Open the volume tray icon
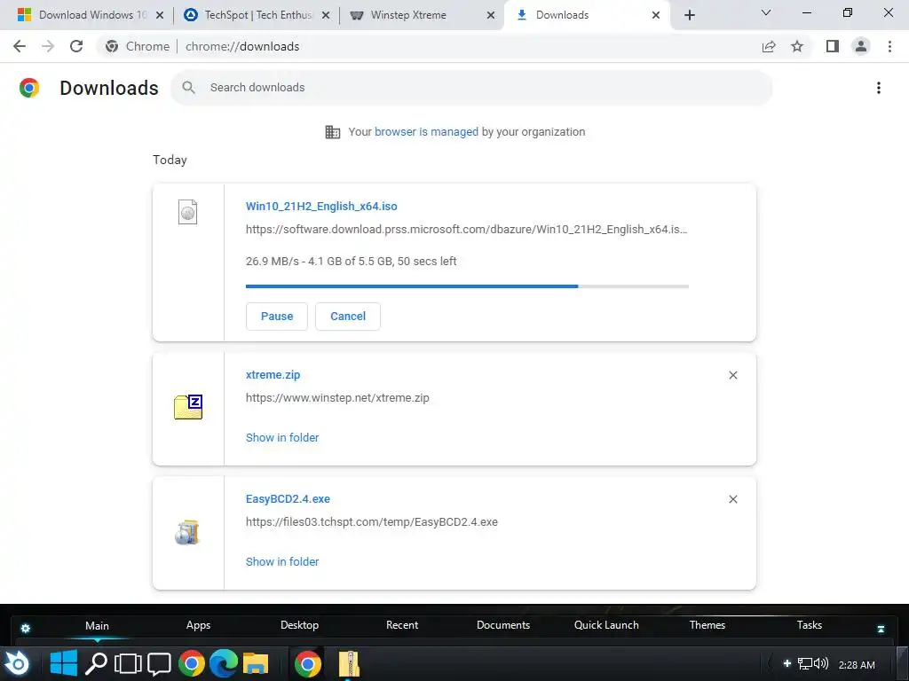The image size is (909, 681). tap(821, 664)
